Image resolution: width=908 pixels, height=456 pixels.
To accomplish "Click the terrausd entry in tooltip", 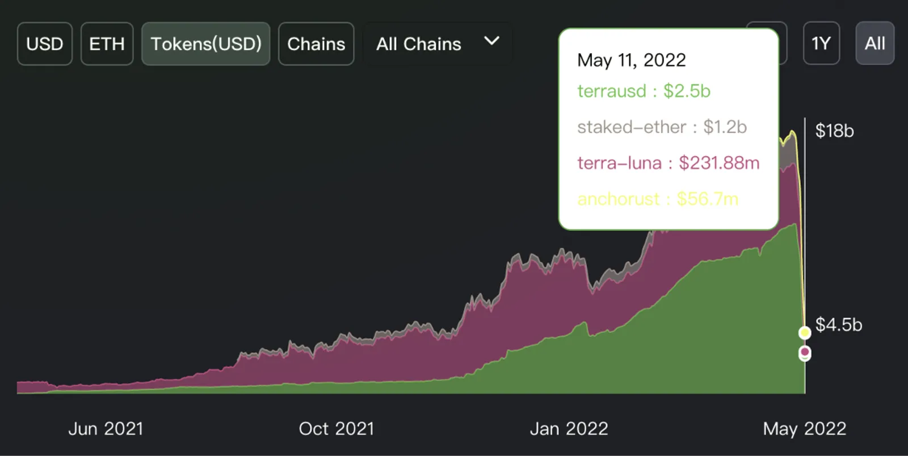I will coord(644,91).
